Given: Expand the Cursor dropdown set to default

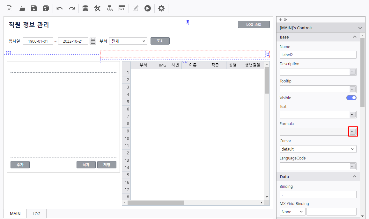Looking at the screenshot, I should (x=318, y=149).
